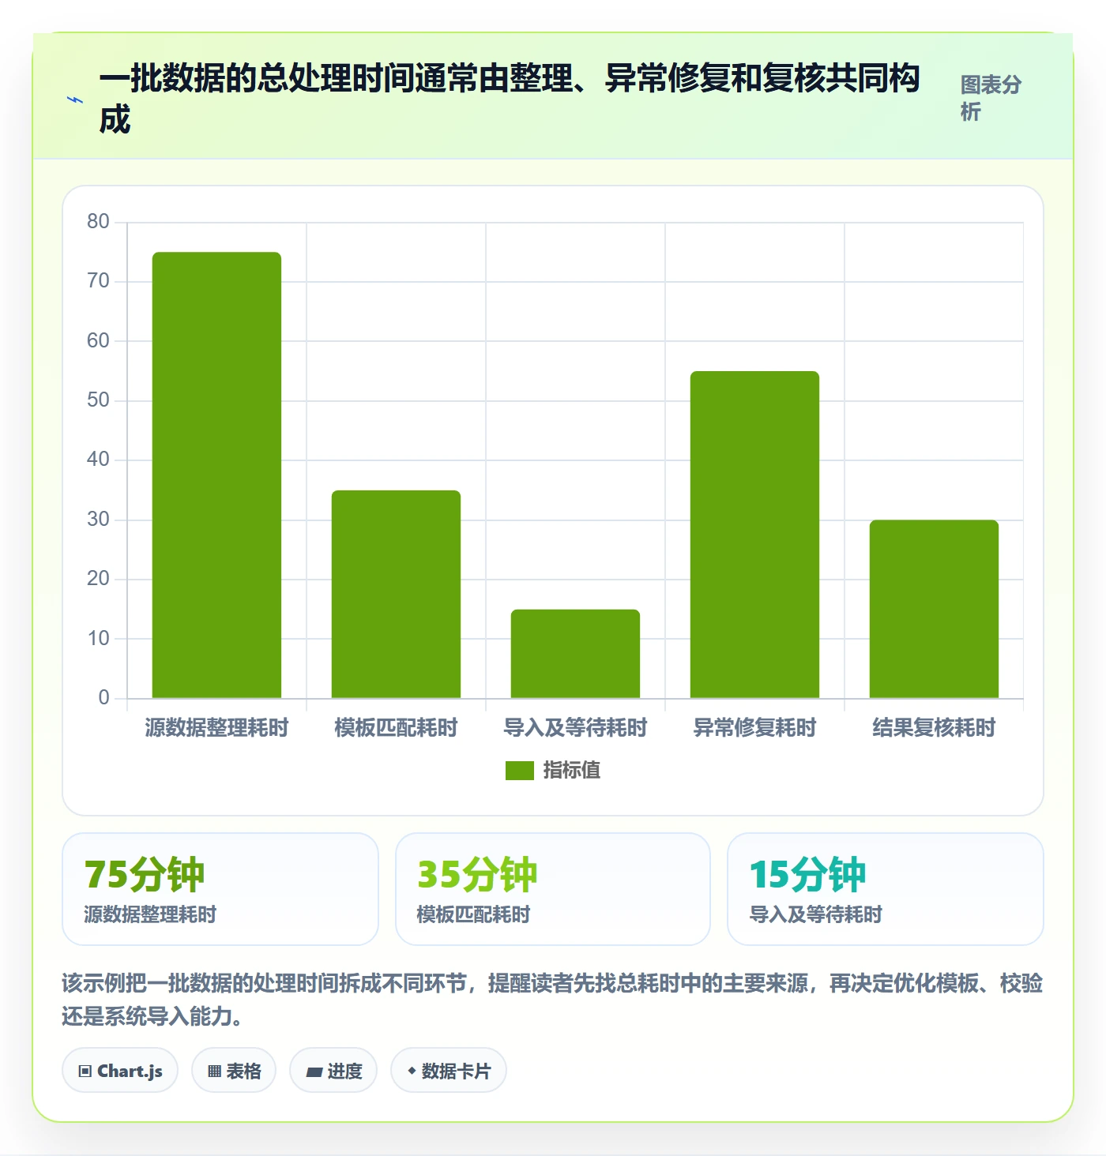This screenshot has height=1156, width=1106.
Task: Click the grid icon in 表格 chip
Action: (x=214, y=1072)
